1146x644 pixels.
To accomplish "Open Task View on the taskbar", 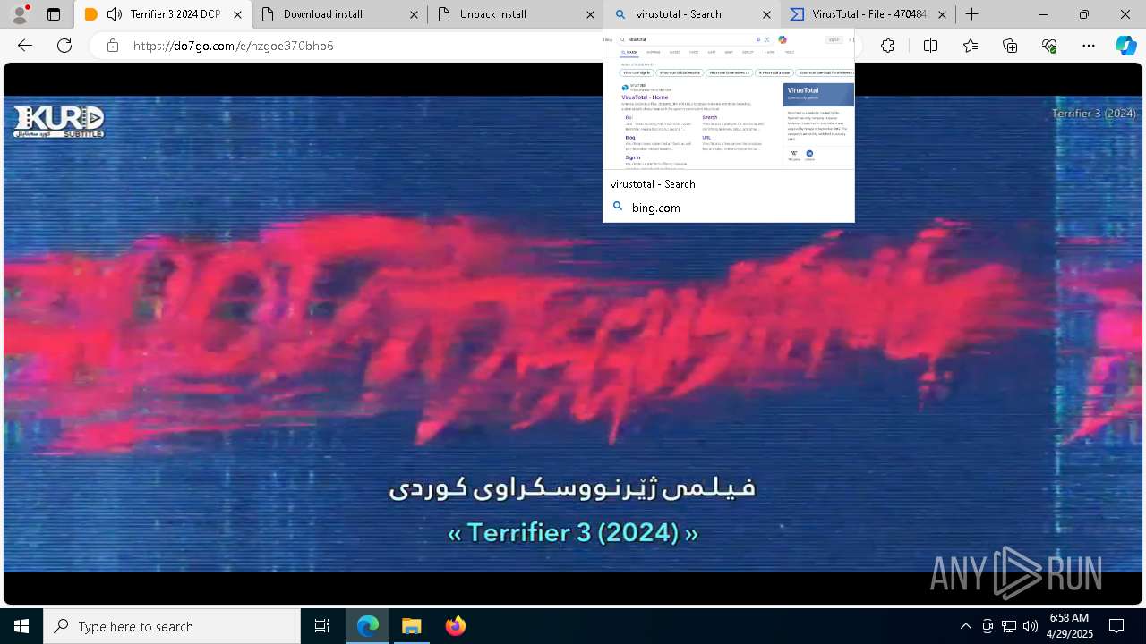I will [322, 626].
